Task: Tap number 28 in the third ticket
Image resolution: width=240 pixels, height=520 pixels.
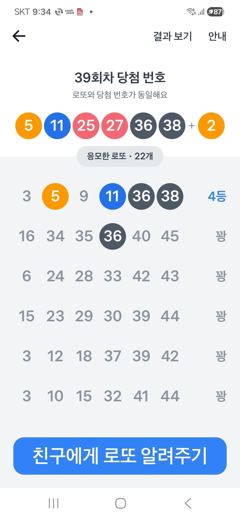Action: [x=84, y=276]
